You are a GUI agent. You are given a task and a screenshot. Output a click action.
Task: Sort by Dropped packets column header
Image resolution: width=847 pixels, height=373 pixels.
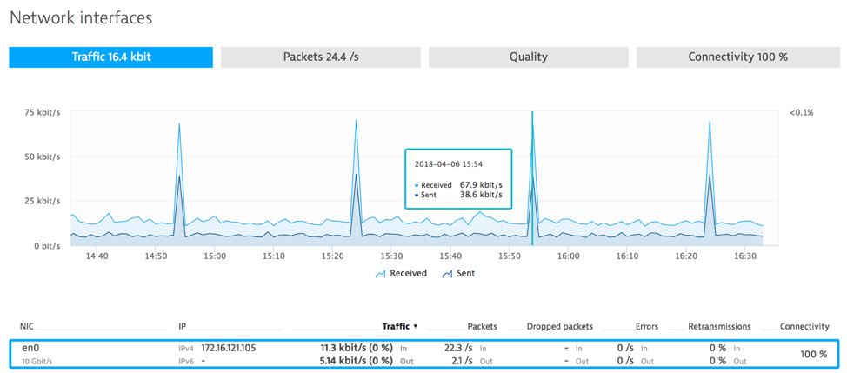coord(560,327)
